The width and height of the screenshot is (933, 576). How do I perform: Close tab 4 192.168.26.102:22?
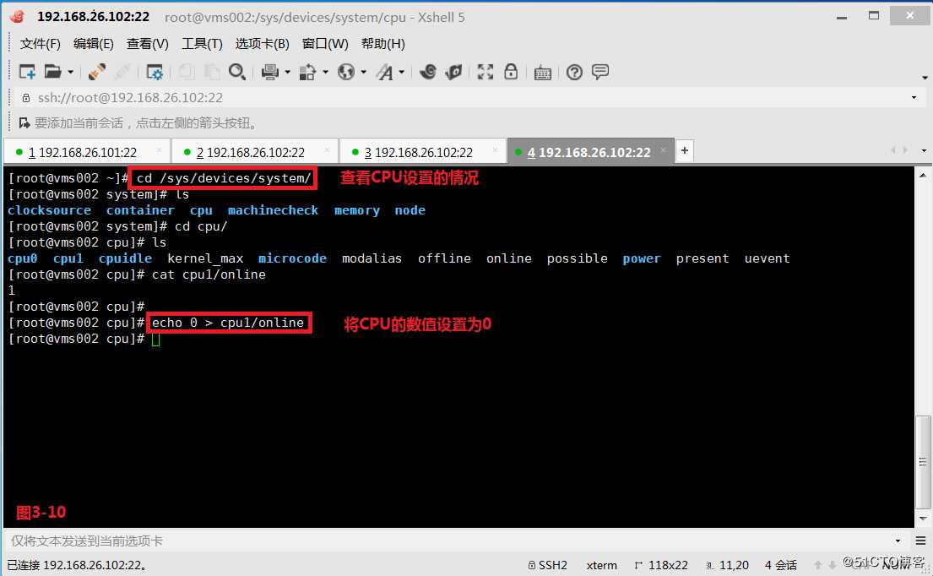pyautogui.click(x=664, y=150)
